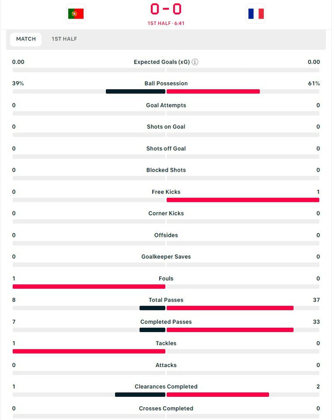Click France's Free Kicks stat bar

click(x=243, y=200)
